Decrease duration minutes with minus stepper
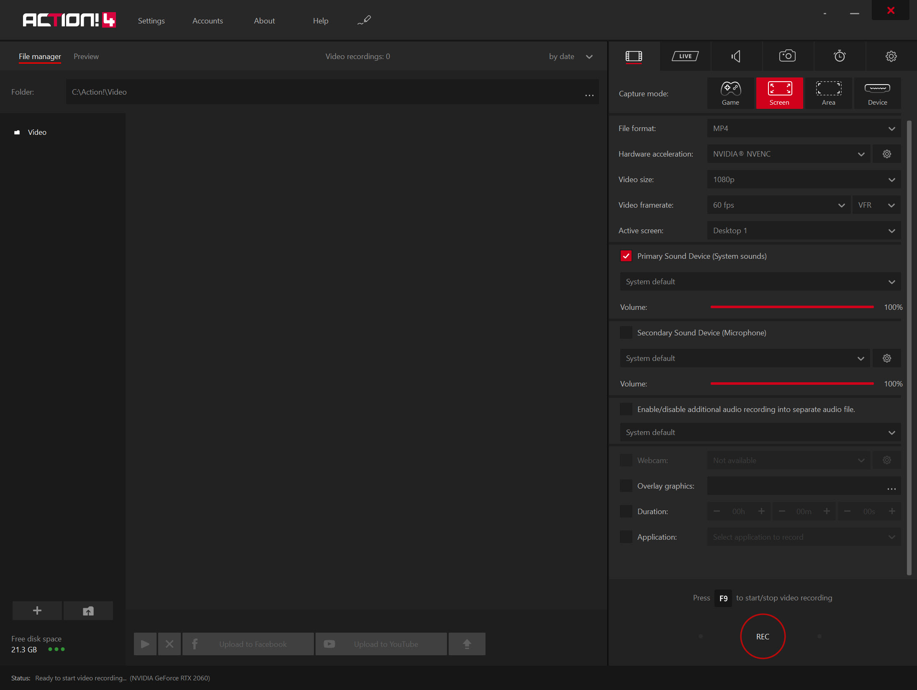 (782, 511)
